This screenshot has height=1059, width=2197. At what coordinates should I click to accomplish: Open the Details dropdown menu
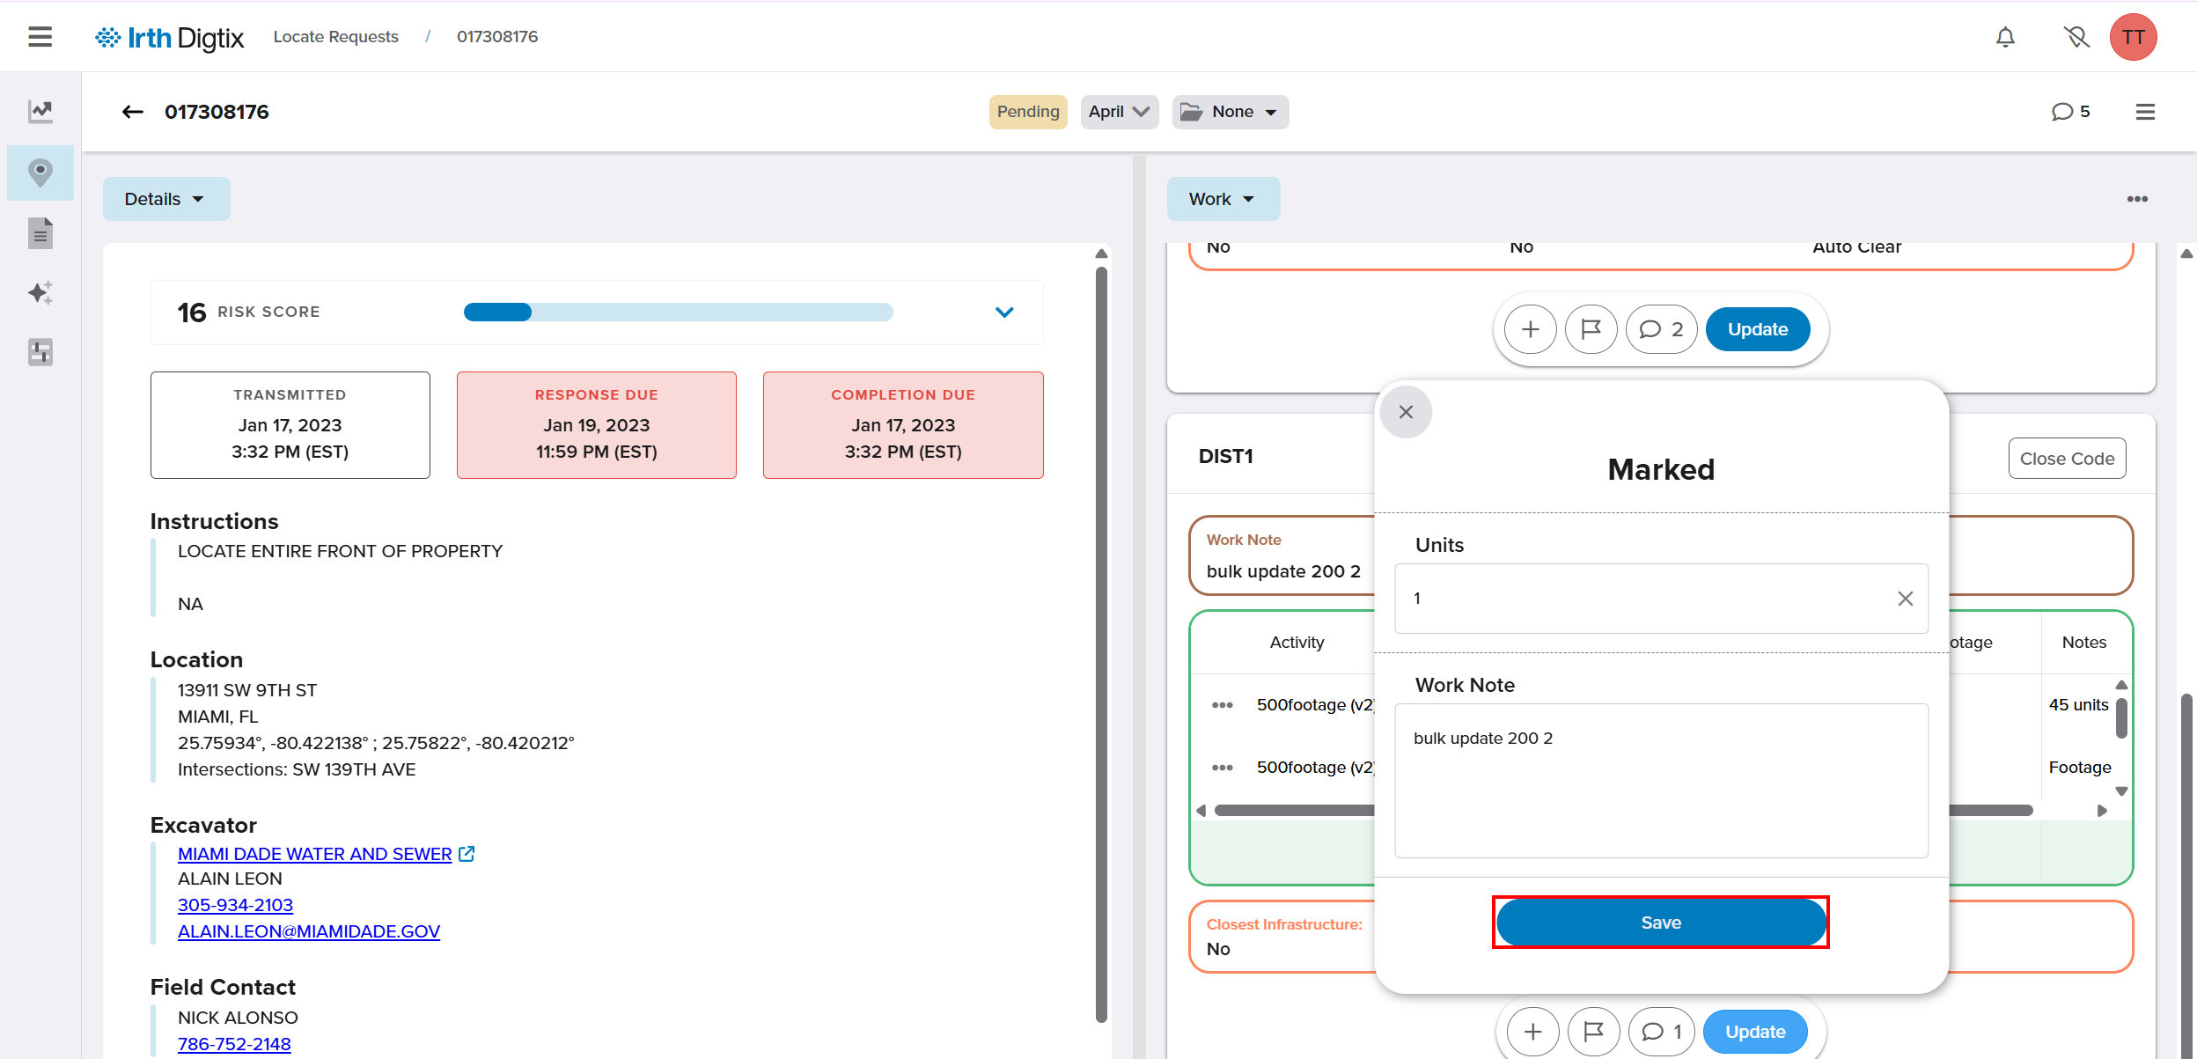(165, 199)
